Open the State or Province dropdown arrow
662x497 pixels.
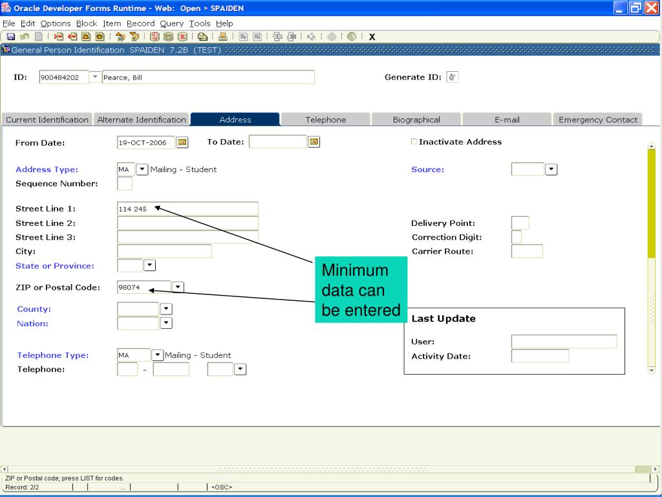150,265
